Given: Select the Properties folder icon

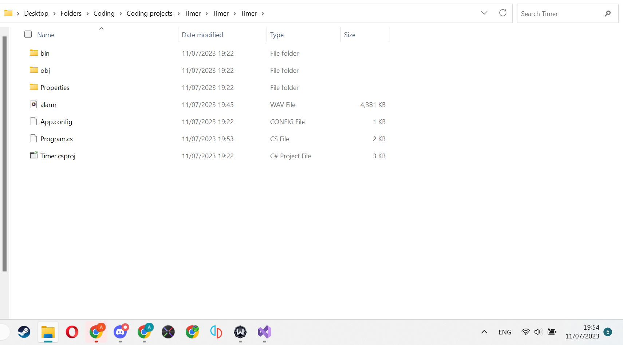Looking at the screenshot, I should [34, 87].
